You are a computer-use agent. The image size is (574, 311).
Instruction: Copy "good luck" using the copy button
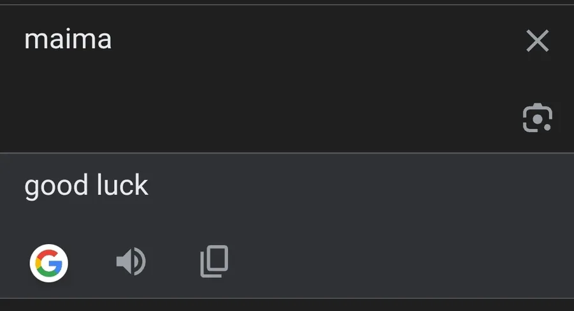(x=214, y=261)
